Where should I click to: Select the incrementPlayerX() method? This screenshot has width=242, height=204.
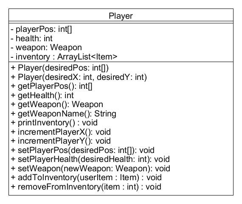pyautogui.click(x=61, y=132)
